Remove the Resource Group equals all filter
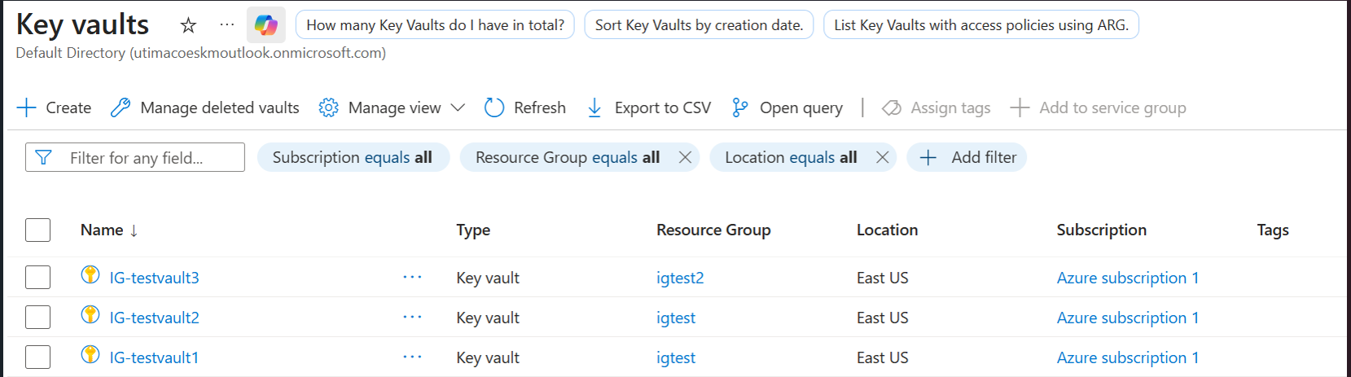 685,157
